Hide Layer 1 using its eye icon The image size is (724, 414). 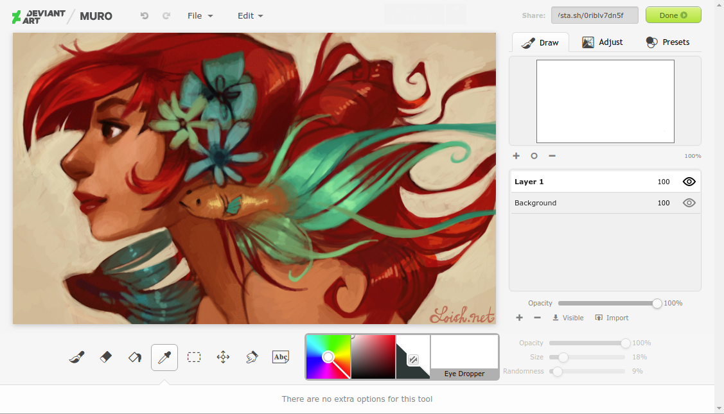[x=689, y=182]
